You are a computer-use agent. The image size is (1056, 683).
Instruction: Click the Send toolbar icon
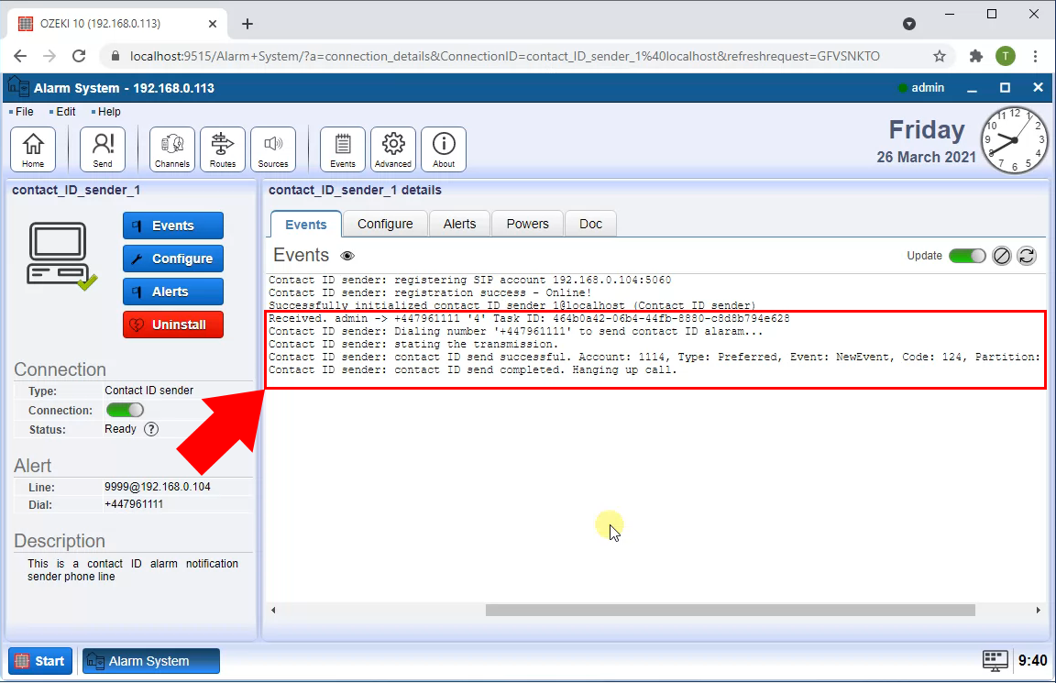pos(103,149)
